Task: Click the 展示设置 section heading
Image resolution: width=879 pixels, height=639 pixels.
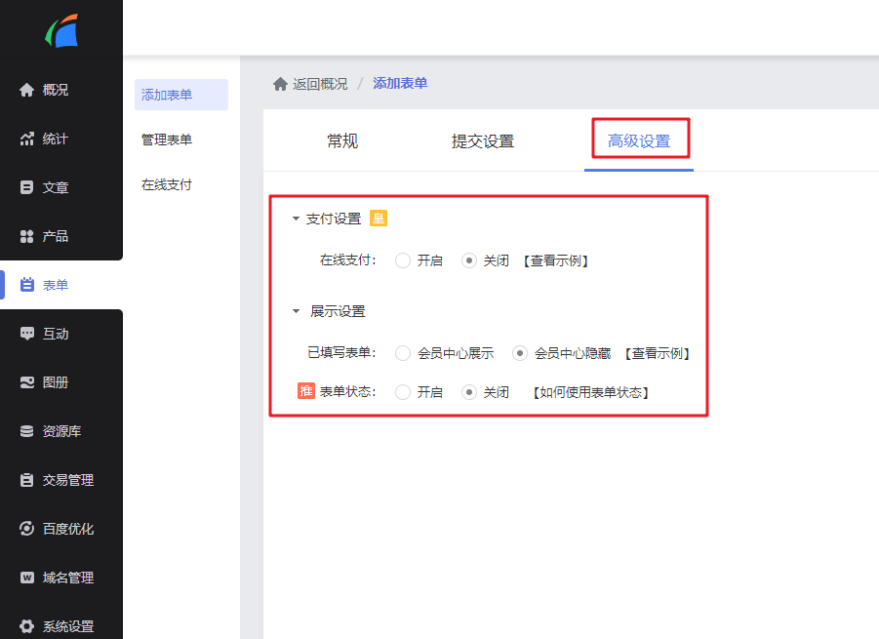Action: 338,311
